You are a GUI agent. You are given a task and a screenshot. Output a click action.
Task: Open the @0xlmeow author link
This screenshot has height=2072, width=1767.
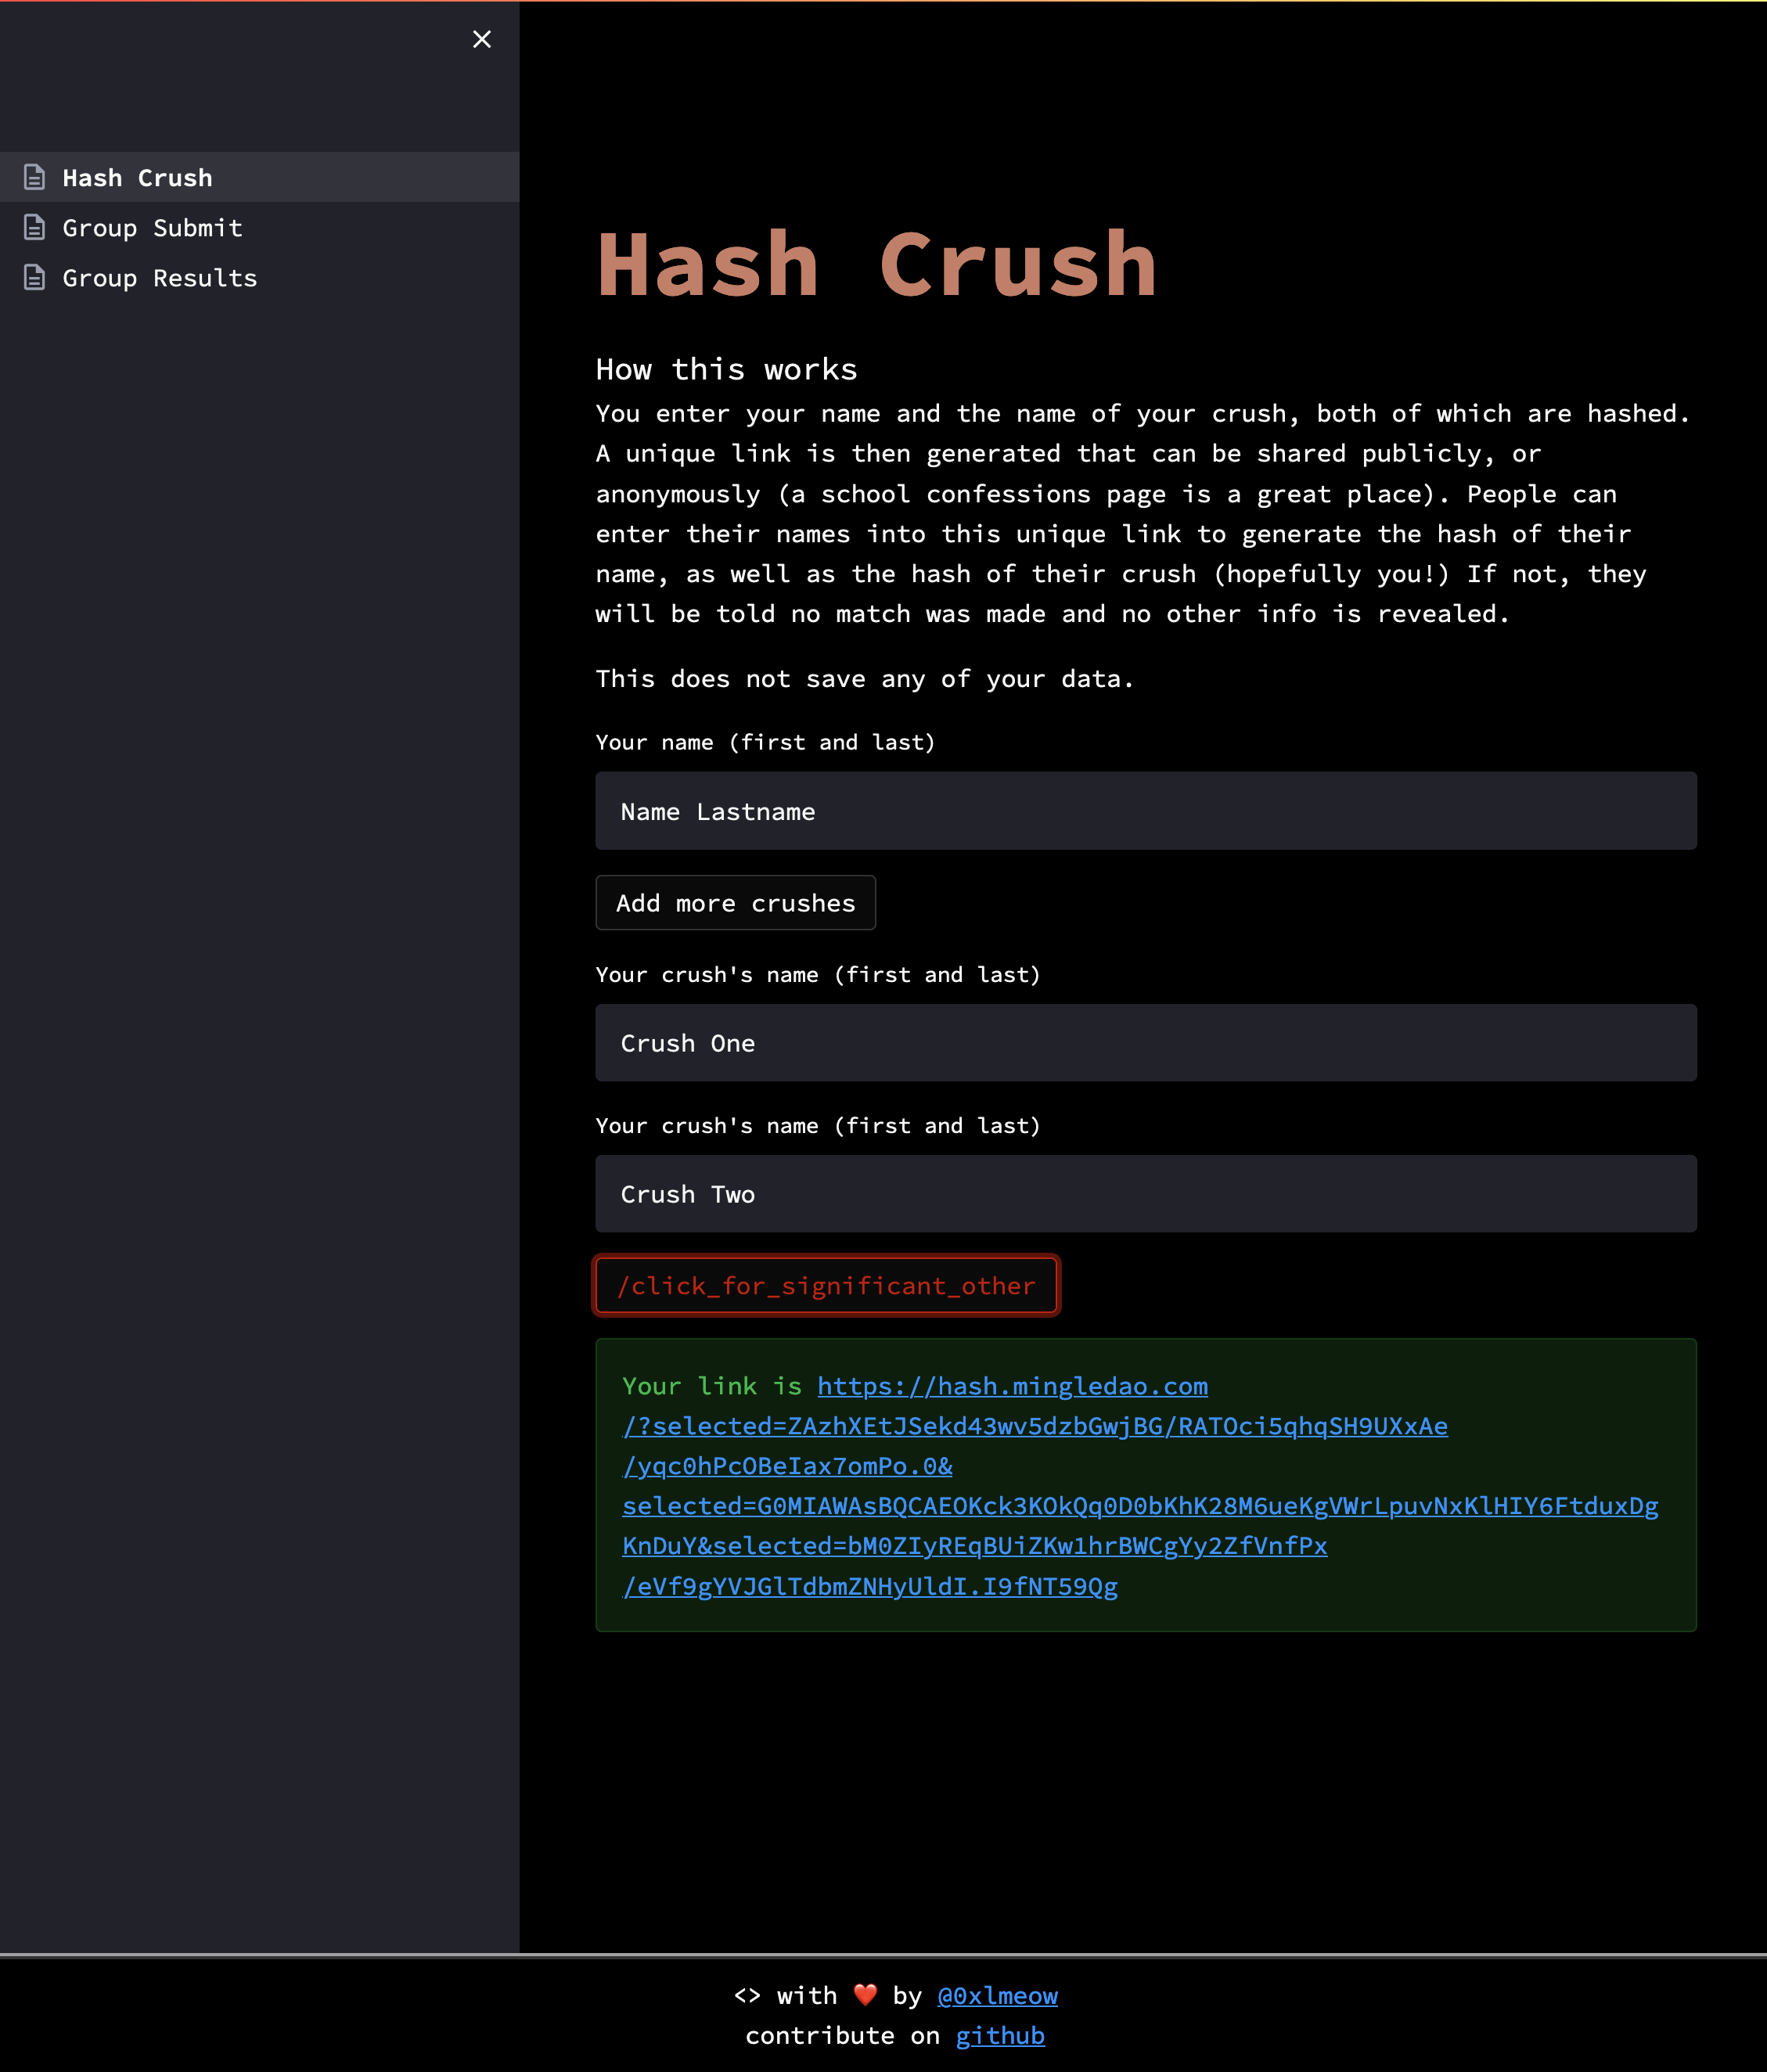997,1995
